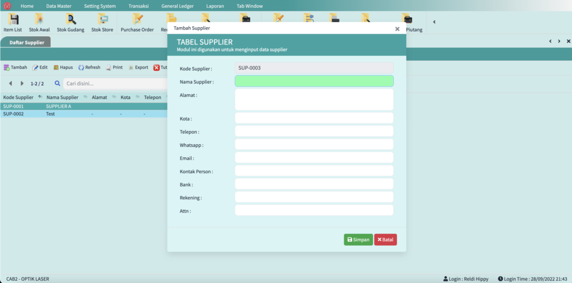Click the Tambah button in the supplier list toolbar
This screenshot has width=572, height=283.
click(x=15, y=67)
